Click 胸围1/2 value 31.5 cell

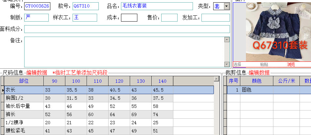(x=76, y=98)
